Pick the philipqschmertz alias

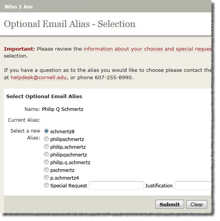point(46,154)
